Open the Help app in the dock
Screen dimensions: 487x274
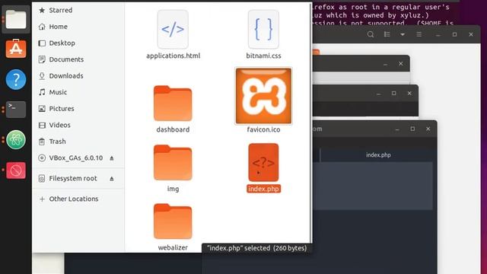(x=16, y=79)
